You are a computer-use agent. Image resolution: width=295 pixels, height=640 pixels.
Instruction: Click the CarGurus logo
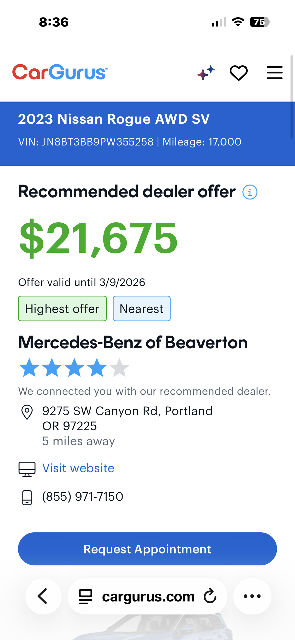click(x=60, y=72)
